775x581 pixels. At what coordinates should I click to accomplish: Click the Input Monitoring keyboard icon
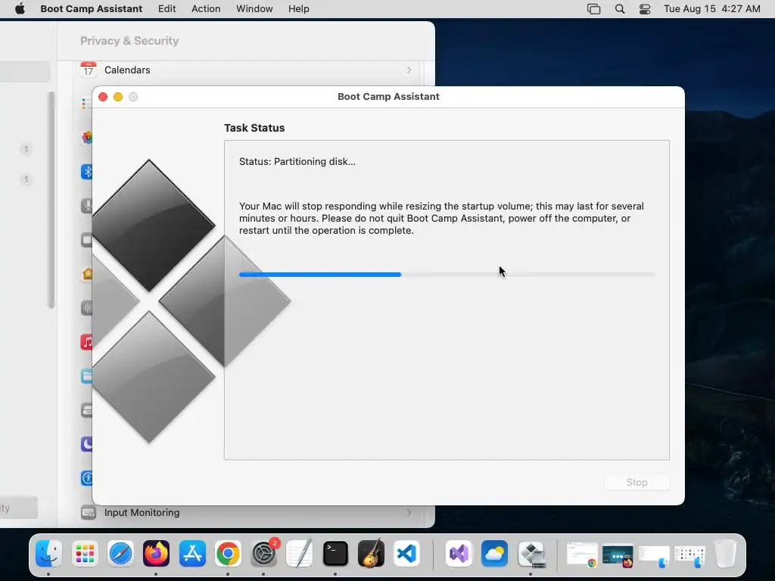(x=88, y=512)
